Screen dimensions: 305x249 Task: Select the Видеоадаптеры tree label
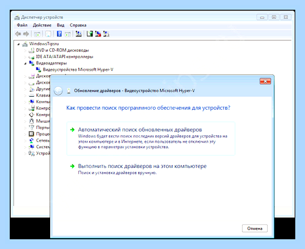point(51,63)
